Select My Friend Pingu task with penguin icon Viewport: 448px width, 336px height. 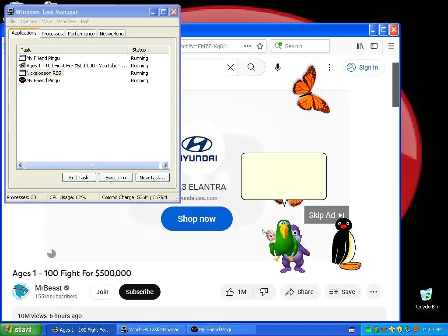[x=93, y=80]
